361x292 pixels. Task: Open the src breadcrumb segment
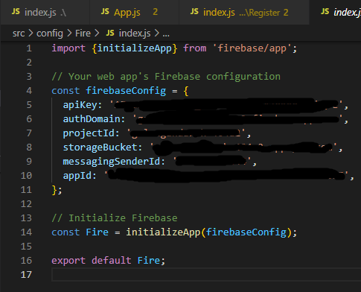[x=19, y=34]
